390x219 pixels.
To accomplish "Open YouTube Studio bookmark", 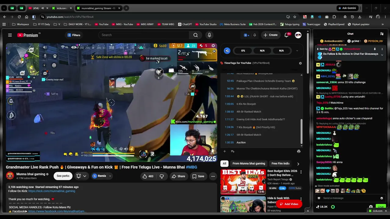I will tap(206, 24).
